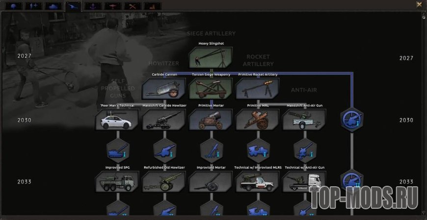Switch to the industry factory tab
Screen dimensions: 427x220
click(152, 6)
